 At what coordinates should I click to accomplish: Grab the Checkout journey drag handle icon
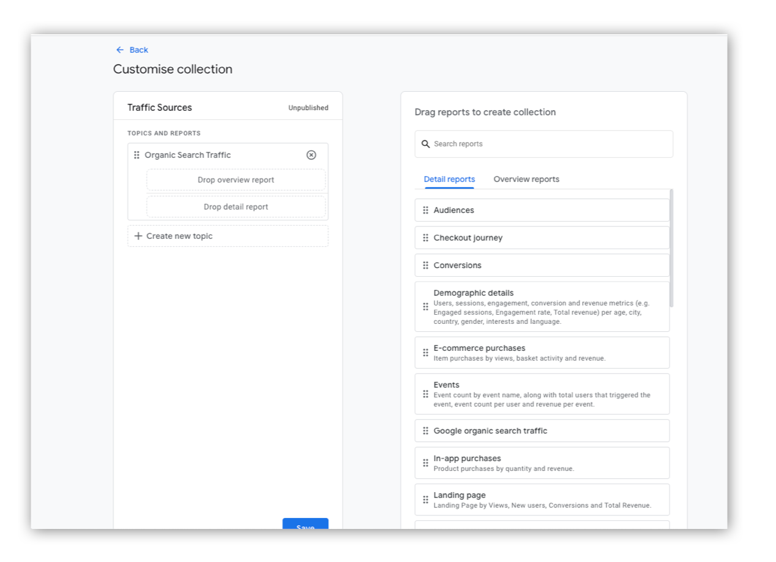tap(425, 238)
